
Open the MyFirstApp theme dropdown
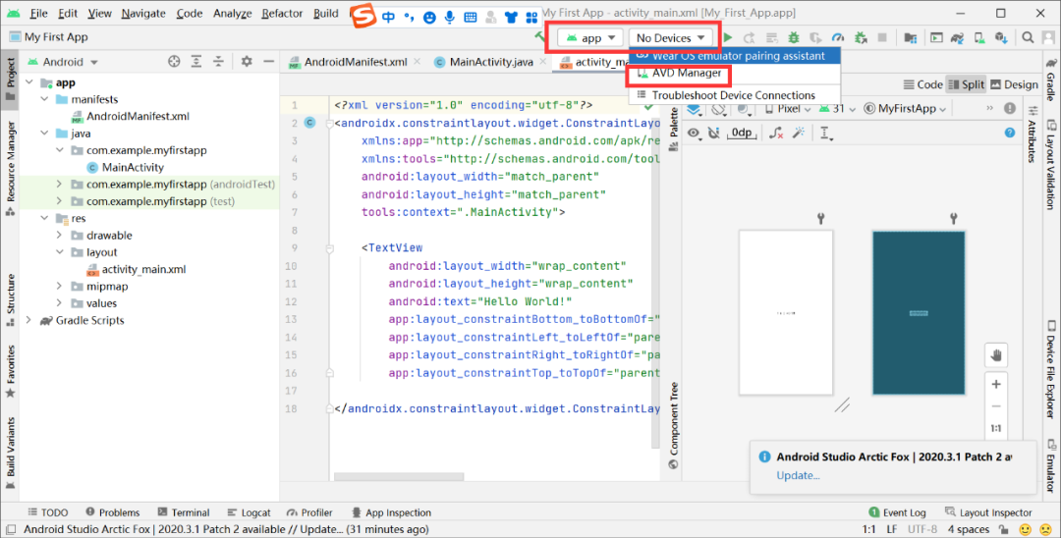pyautogui.click(x=906, y=109)
